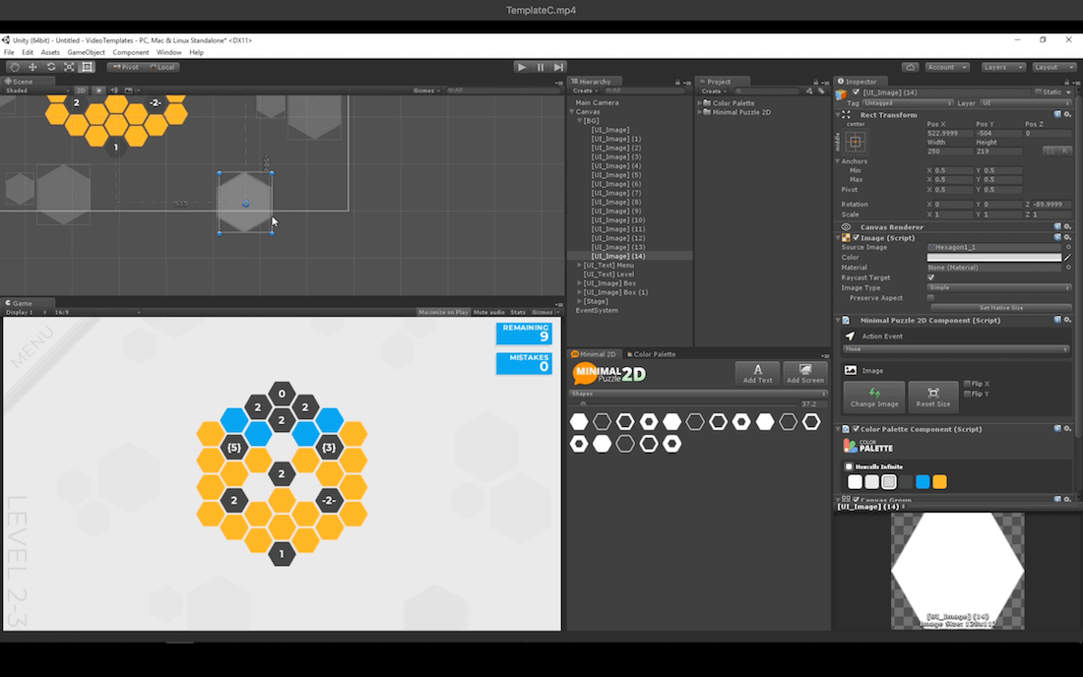Open Action Event None dropdown

pos(956,349)
